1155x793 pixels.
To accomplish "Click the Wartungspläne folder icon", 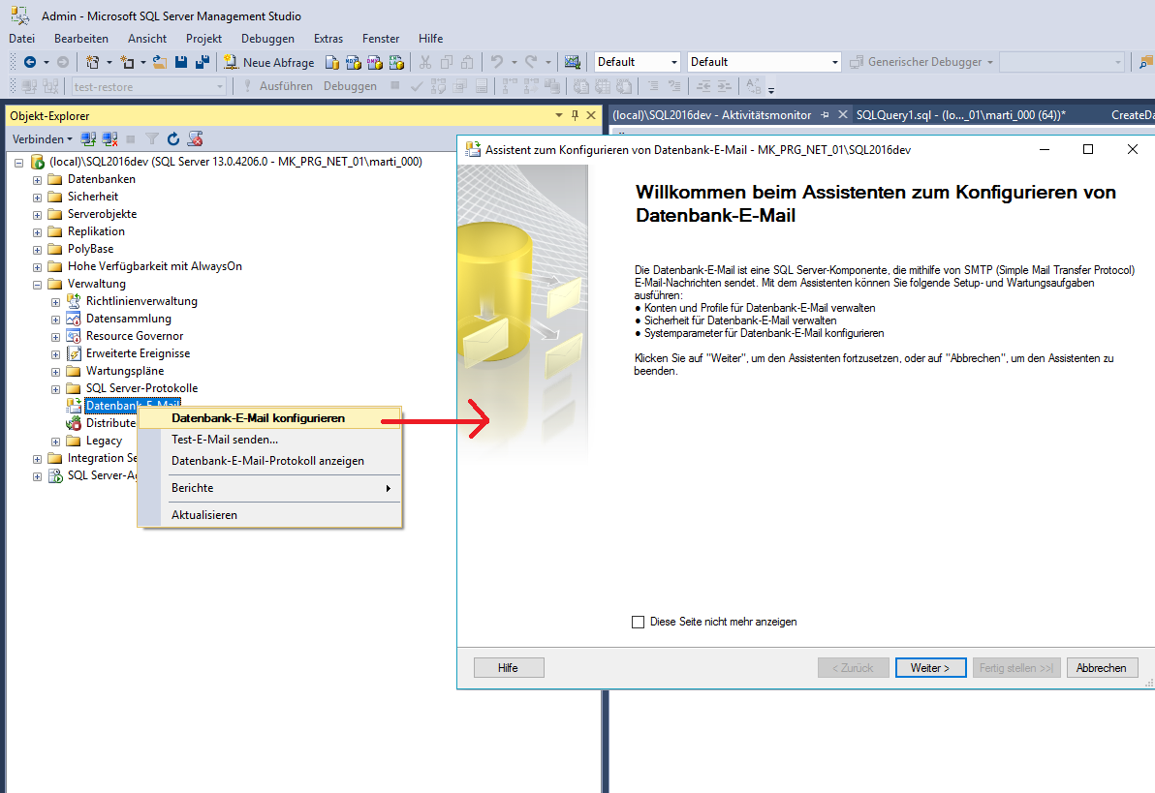I will [x=74, y=371].
